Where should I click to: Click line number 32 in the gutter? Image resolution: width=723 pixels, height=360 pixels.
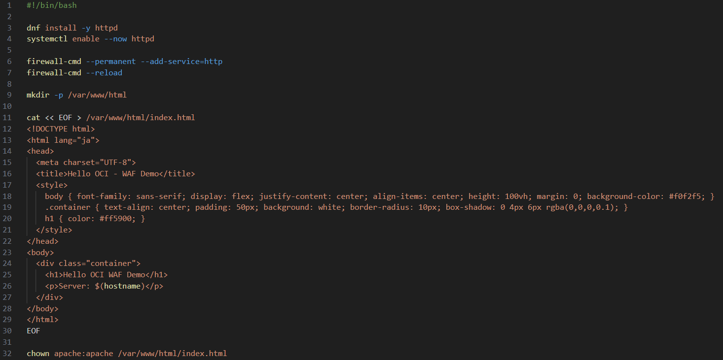pyautogui.click(x=7, y=354)
